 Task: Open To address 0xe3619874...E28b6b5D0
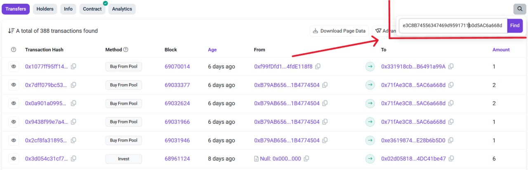[x=413, y=140]
